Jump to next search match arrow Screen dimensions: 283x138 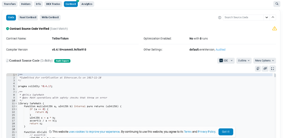(x=267, y=17)
